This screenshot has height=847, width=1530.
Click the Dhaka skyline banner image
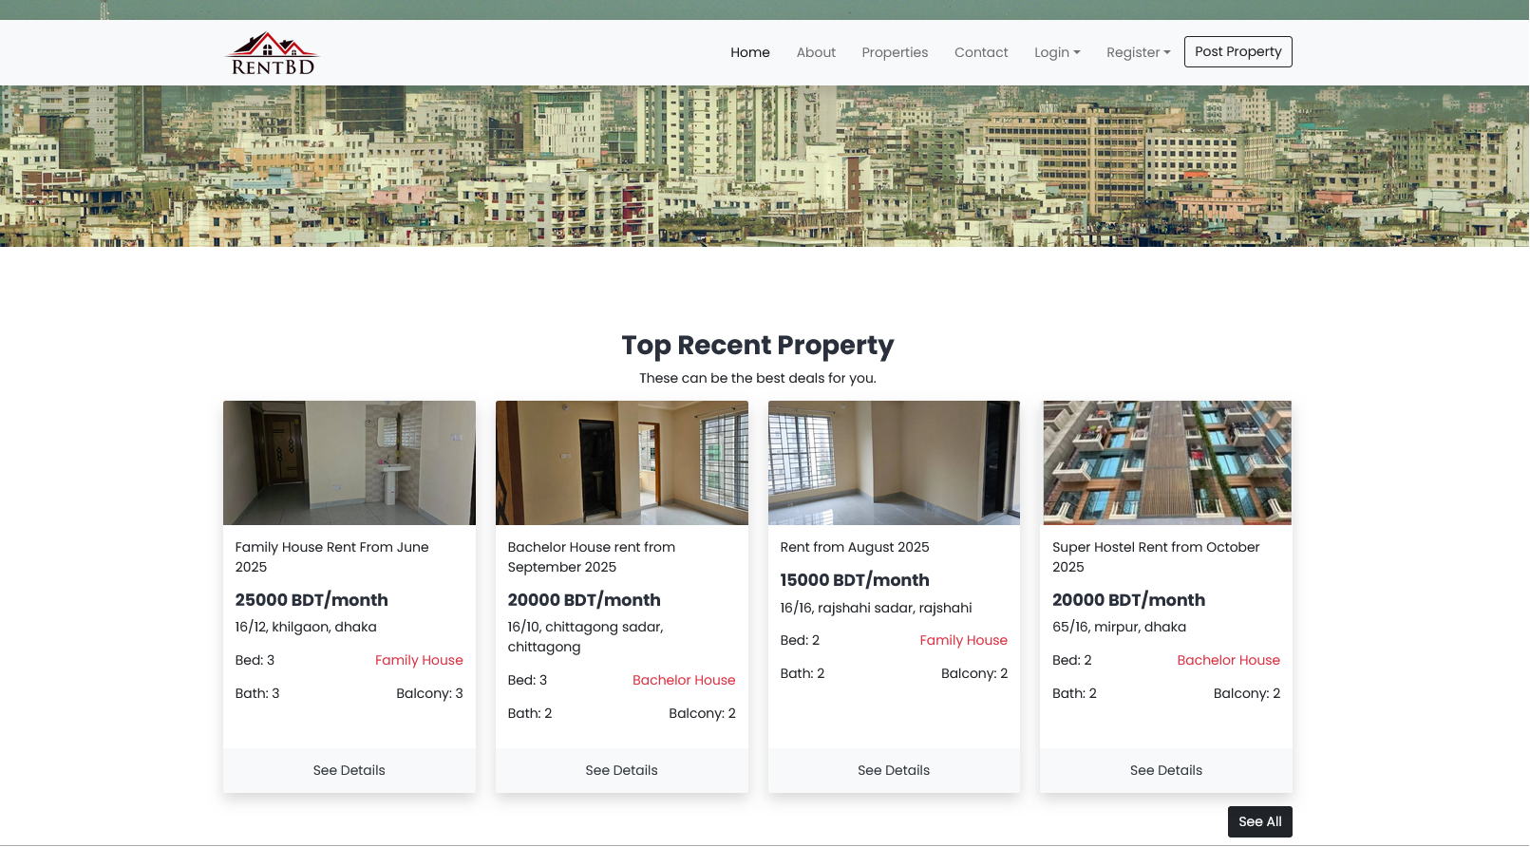click(765, 166)
